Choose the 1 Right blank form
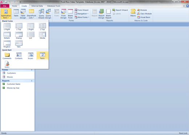The height and width of the screenshot is (135, 189). coord(7,27)
